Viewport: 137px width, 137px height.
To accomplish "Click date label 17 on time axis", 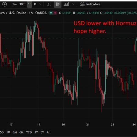I will (11, 125).
